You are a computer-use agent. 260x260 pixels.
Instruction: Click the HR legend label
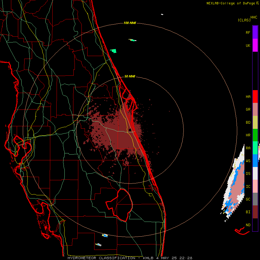click(248, 135)
